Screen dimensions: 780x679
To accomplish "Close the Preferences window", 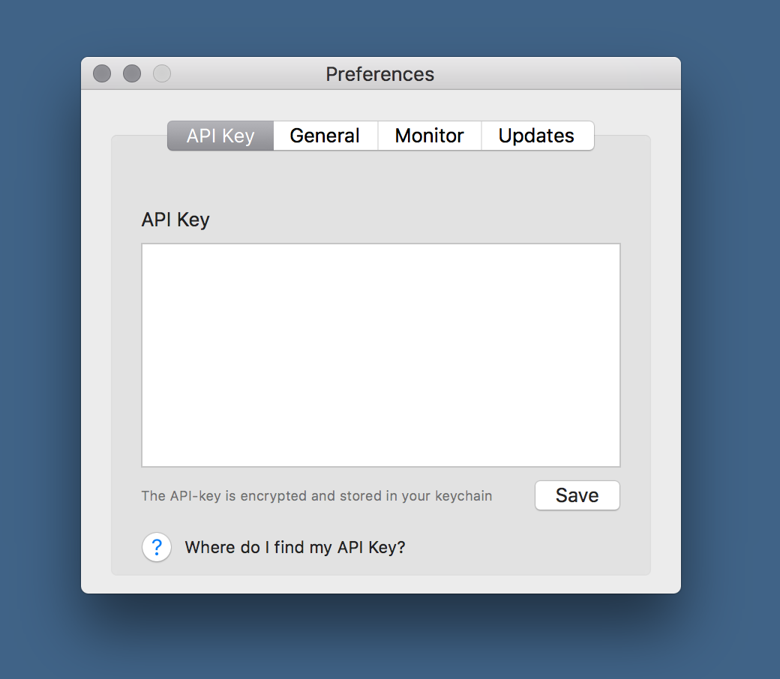I will [102, 73].
